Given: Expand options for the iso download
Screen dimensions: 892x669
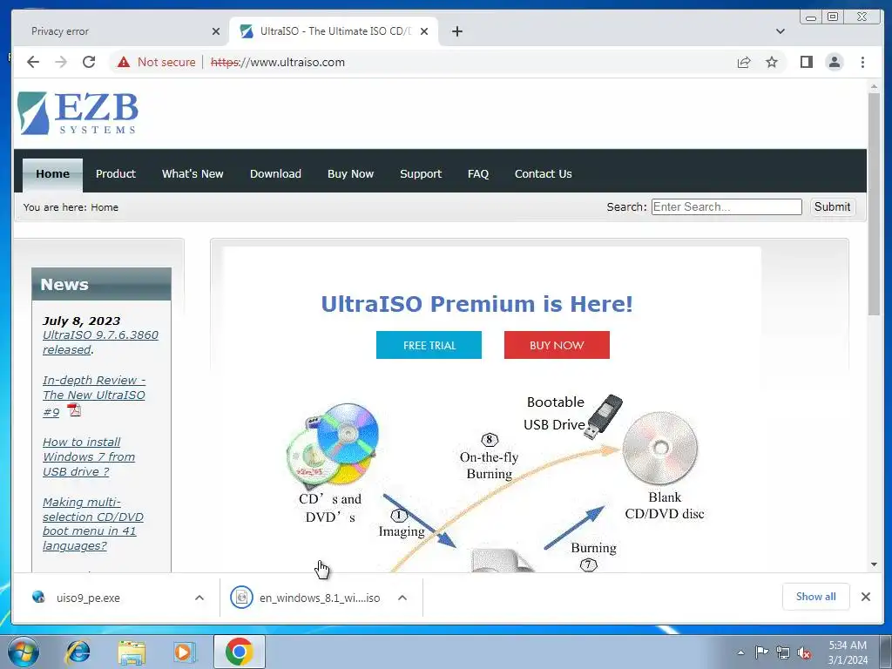Looking at the screenshot, I should point(402,598).
